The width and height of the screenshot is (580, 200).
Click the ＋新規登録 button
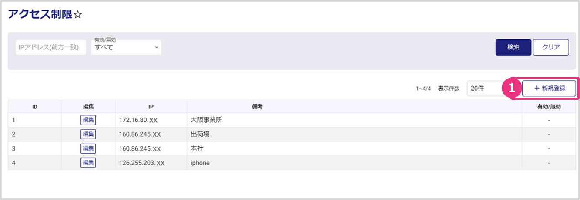click(549, 89)
